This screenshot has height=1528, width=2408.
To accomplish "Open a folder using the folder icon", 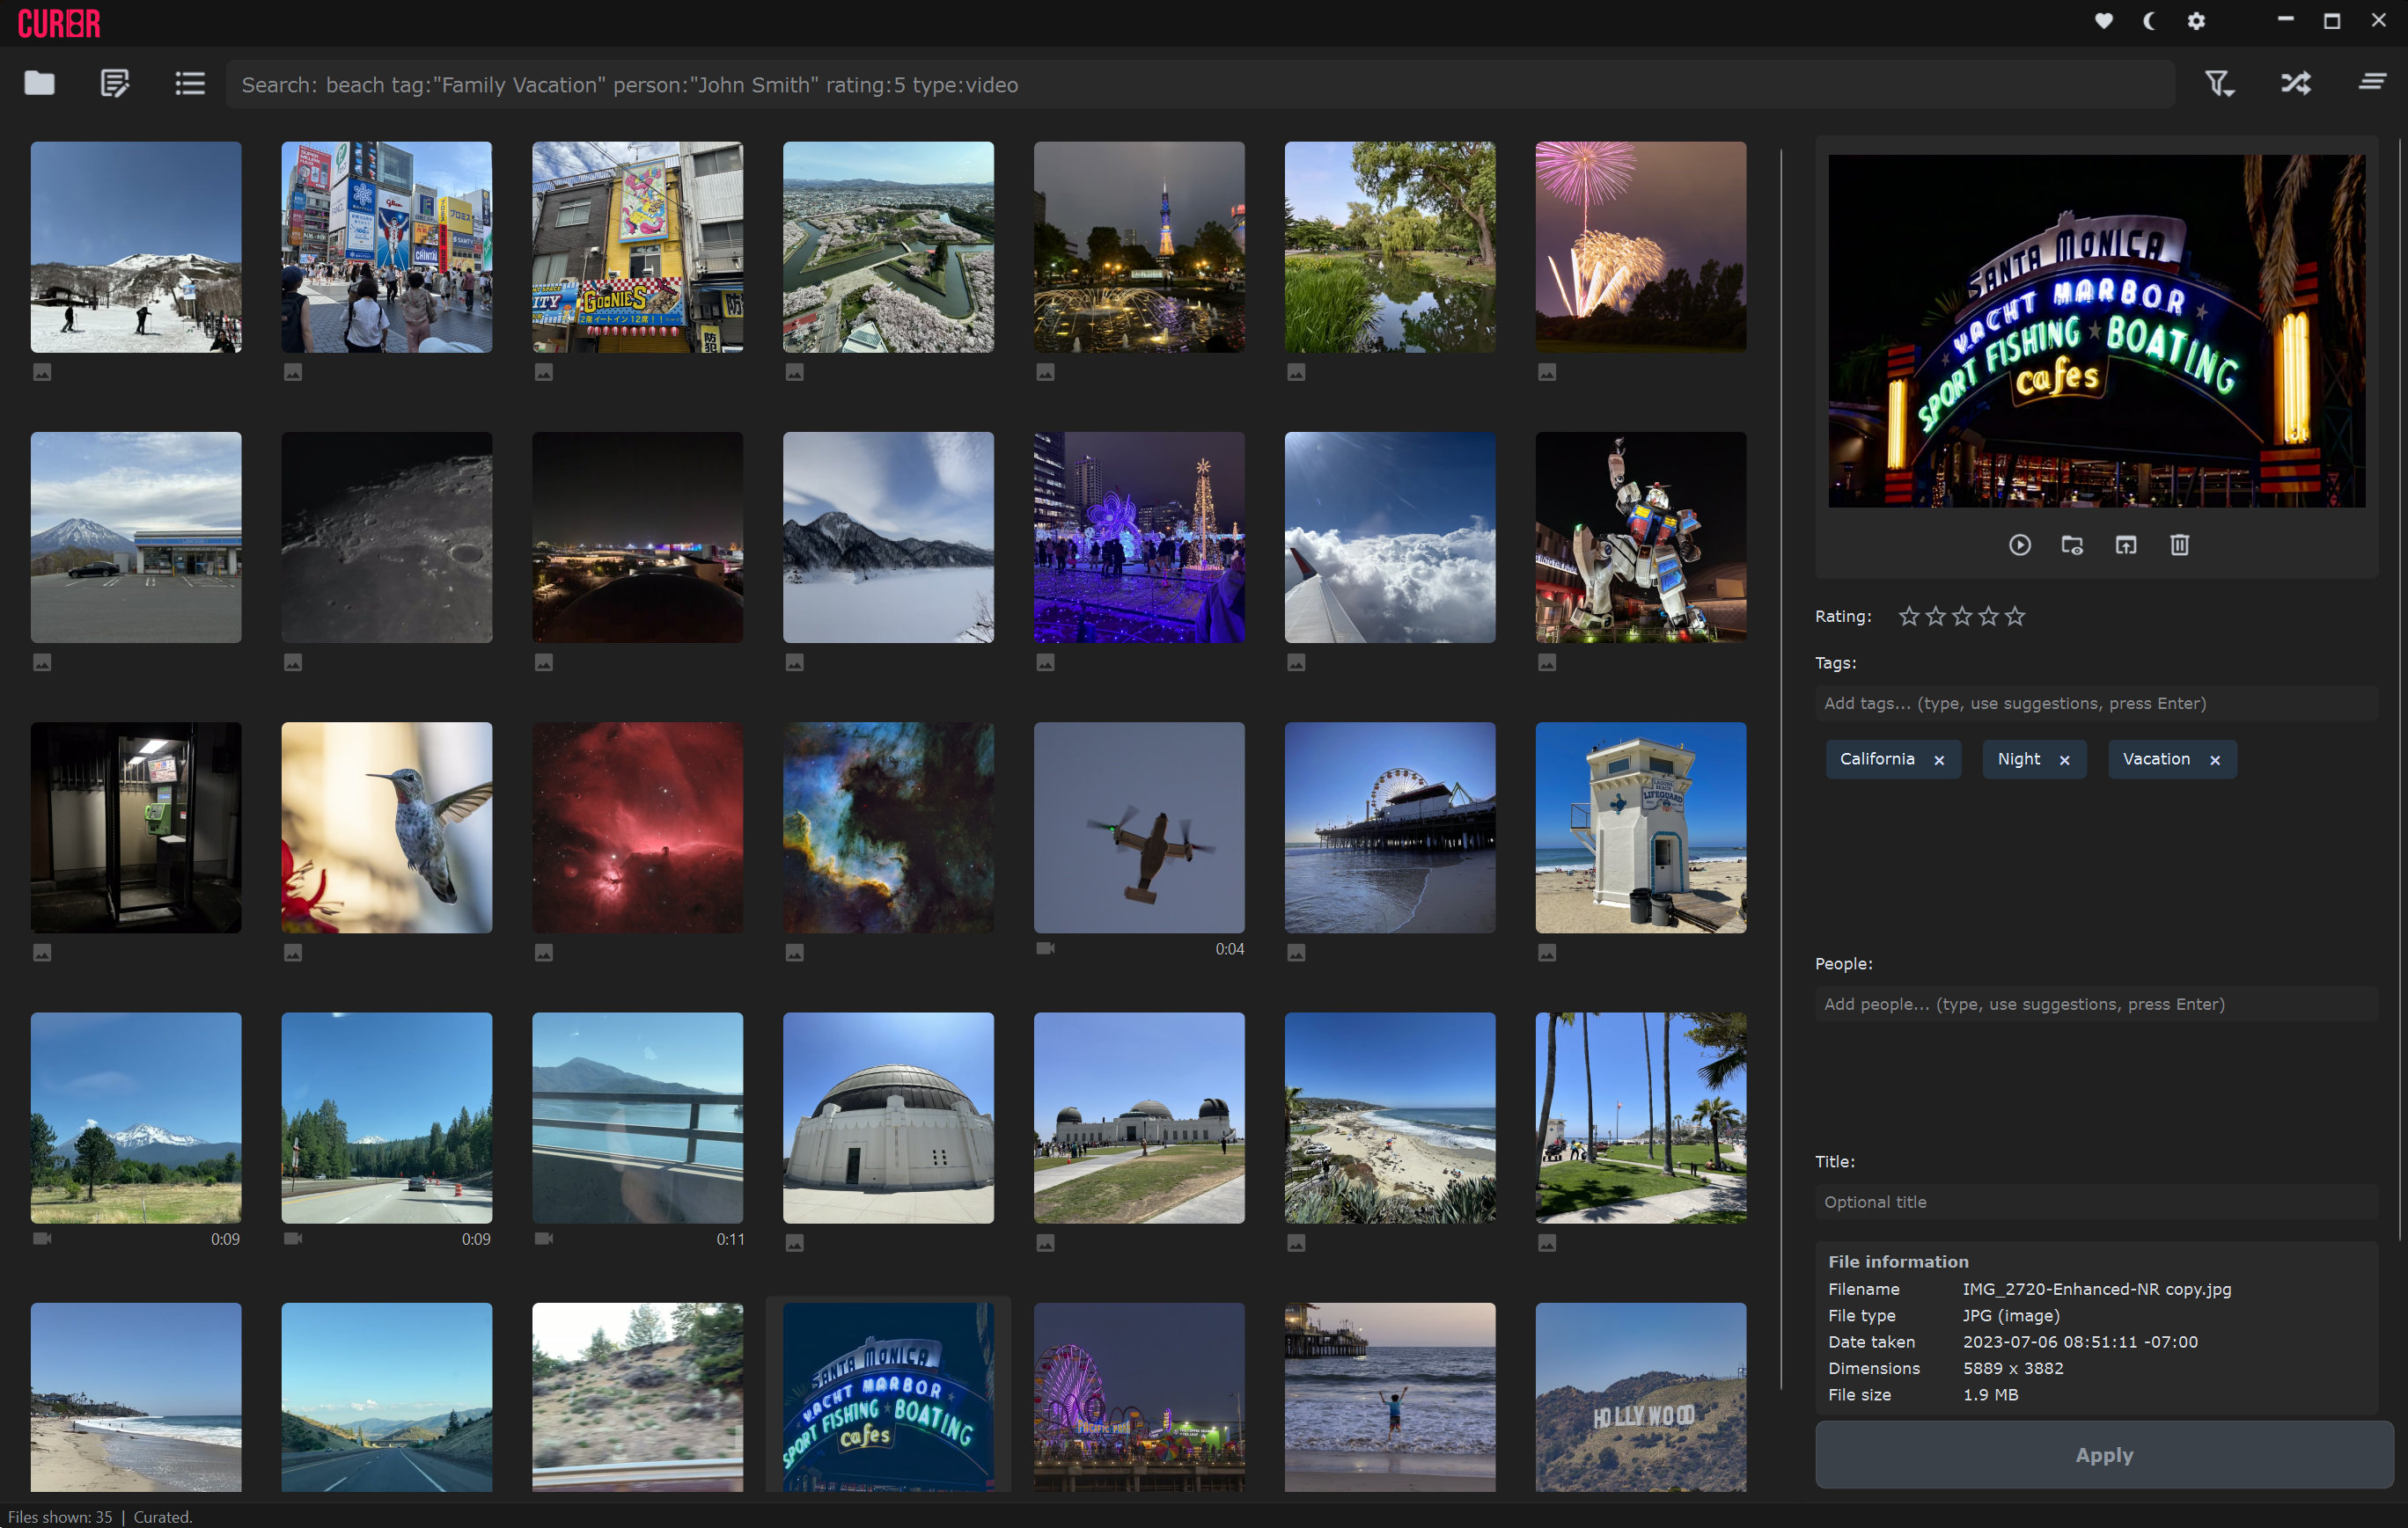I will pos(39,83).
